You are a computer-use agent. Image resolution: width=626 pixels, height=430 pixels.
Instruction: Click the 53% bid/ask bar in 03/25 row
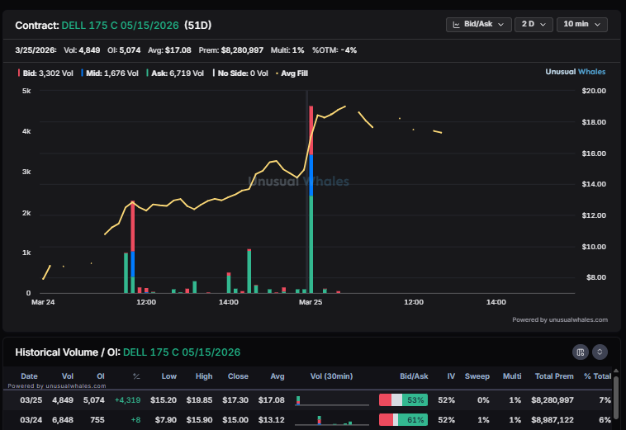coord(403,399)
